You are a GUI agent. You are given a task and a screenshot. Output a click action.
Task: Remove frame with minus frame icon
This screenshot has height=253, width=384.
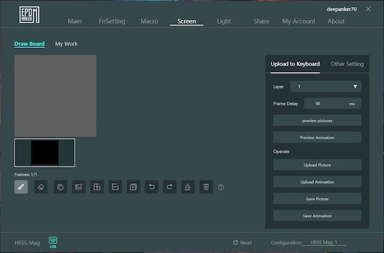115,187
